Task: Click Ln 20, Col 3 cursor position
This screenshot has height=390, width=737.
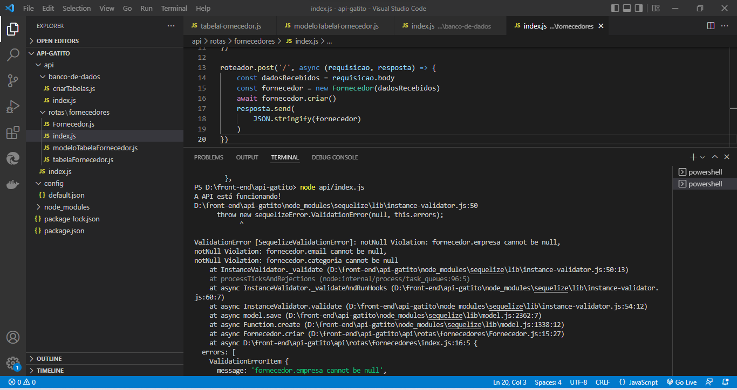Action: pos(509,382)
